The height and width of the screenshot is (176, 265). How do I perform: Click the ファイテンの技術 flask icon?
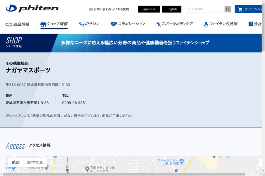tap(206, 24)
